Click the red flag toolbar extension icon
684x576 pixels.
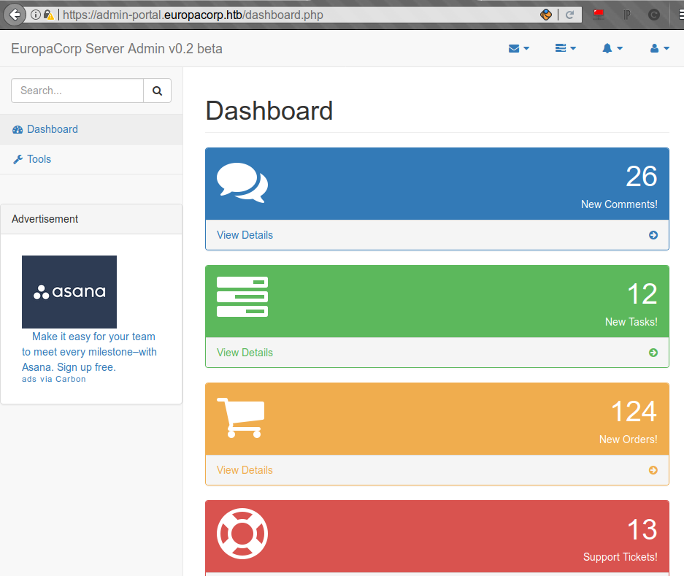click(x=599, y=15)
